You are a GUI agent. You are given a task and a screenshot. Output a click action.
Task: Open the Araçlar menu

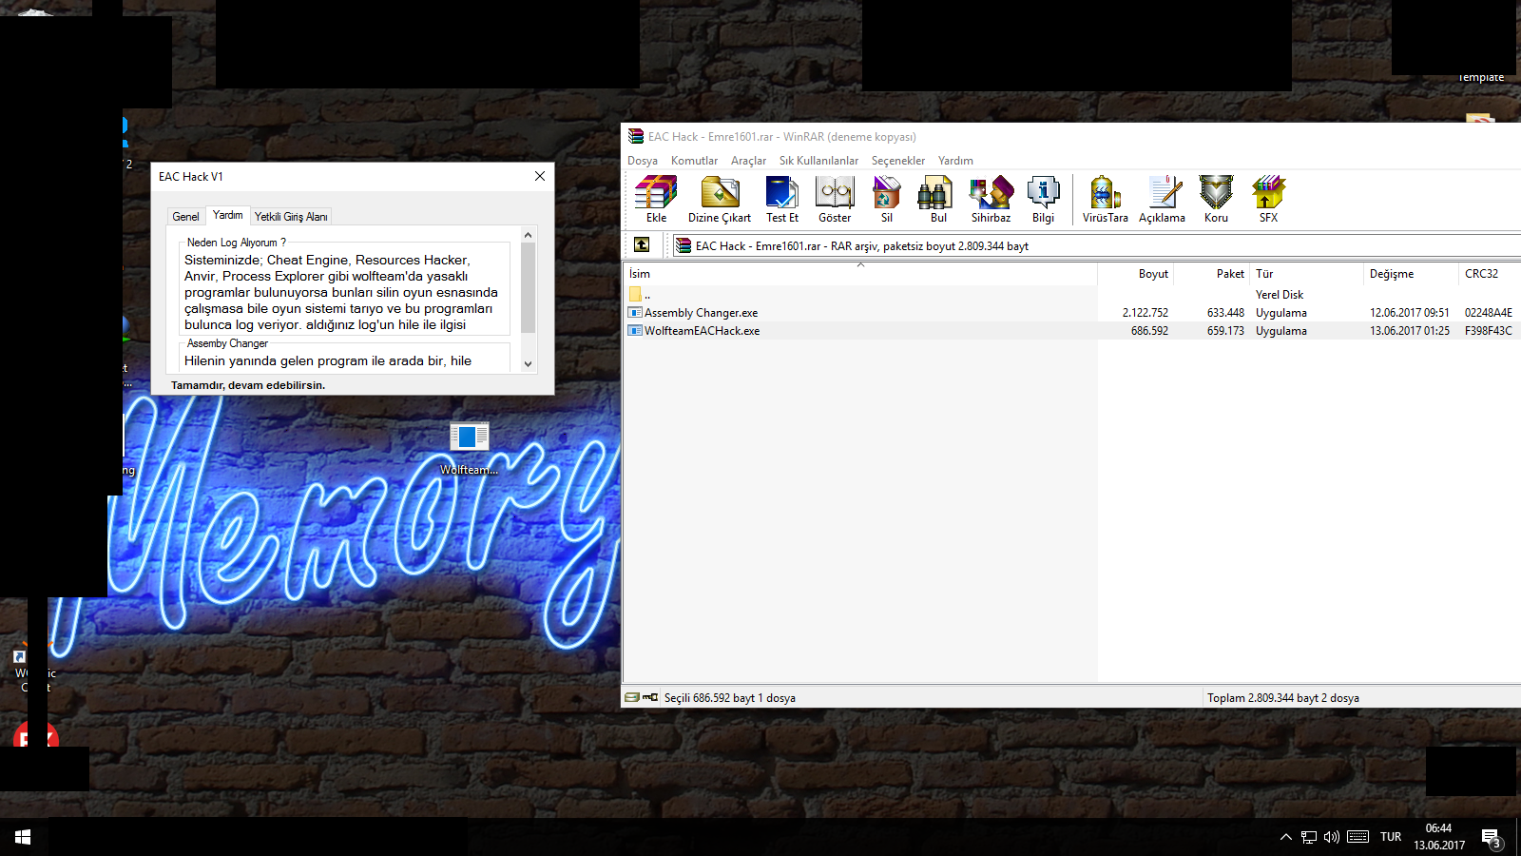pos(748,161)
